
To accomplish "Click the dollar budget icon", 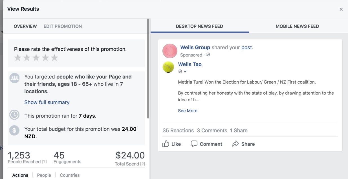I will [x=14, y=130].
